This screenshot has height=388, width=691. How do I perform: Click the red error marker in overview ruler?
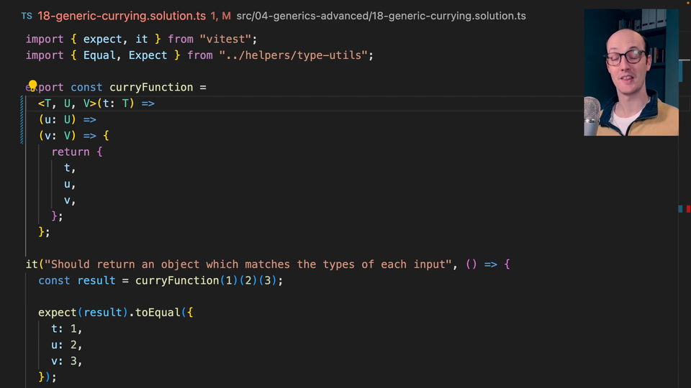click(687, 208)
